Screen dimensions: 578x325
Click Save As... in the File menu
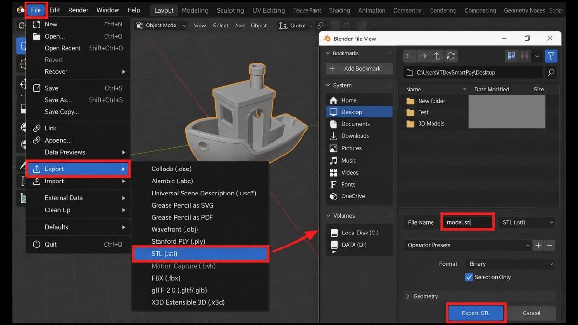pyautogui.click(x=78, y=100)
